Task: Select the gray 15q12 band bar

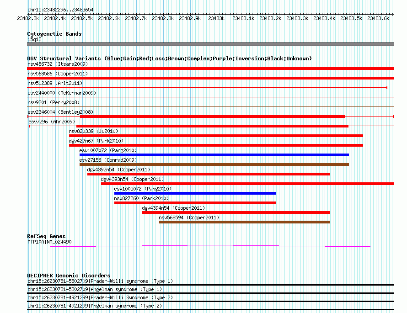Action: pos(210,44)
